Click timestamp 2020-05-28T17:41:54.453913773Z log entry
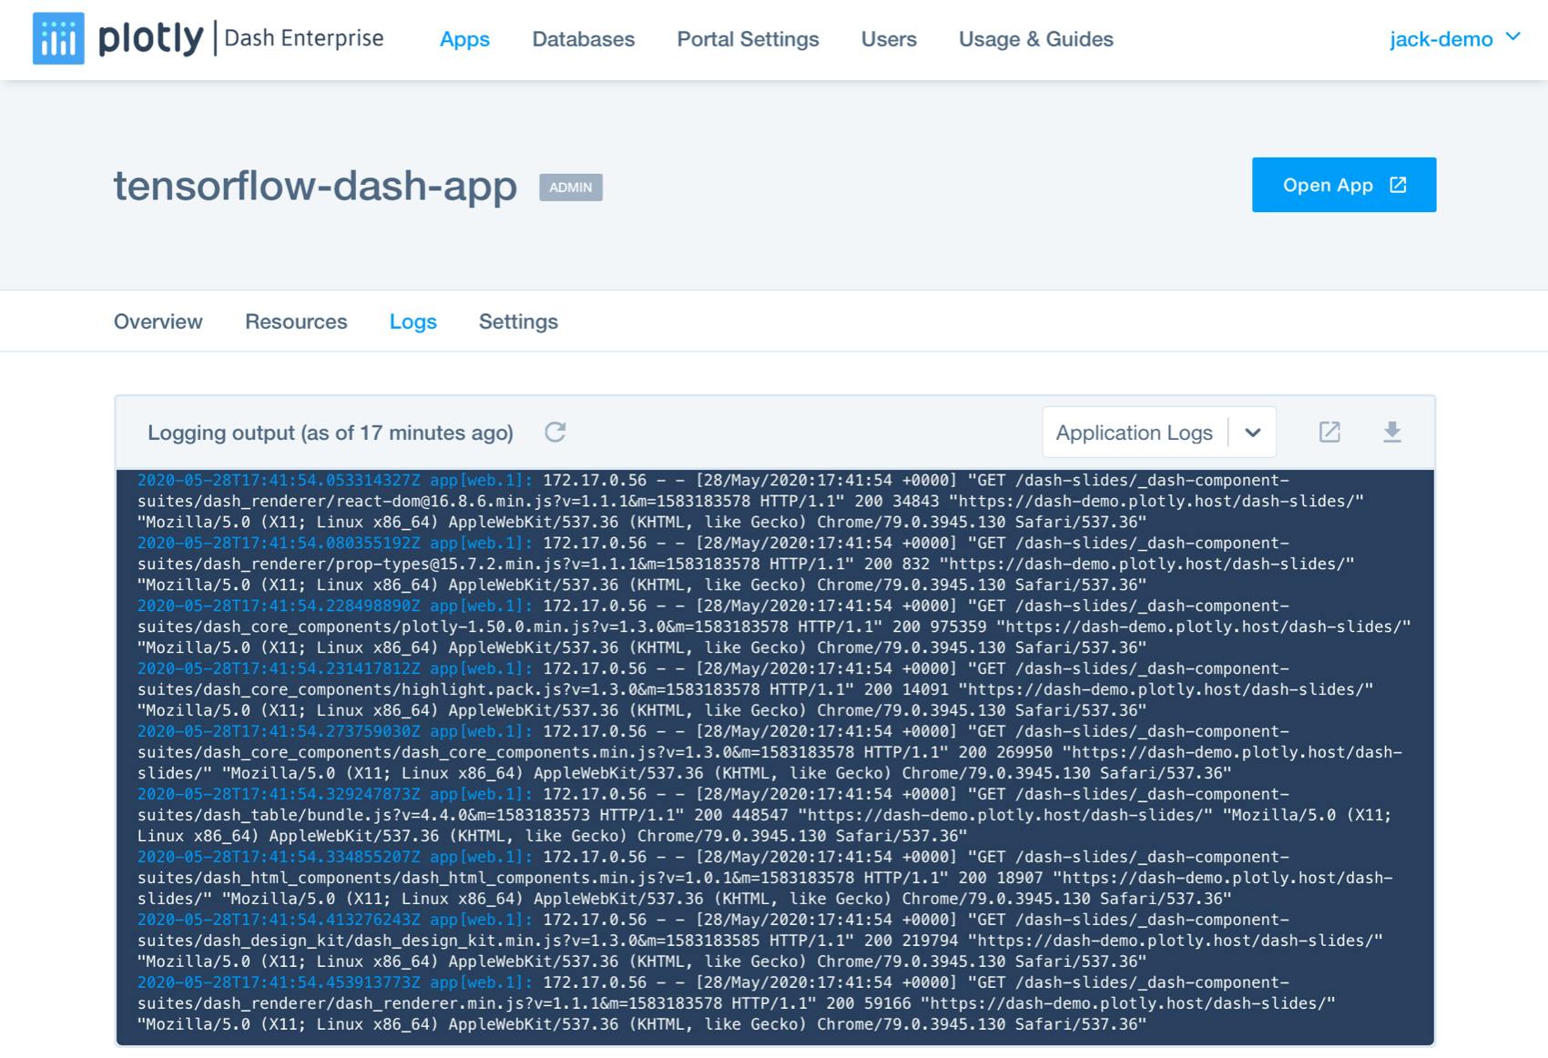Image resolution: width=1548 pixels, height=1058 pixels. click(280, 982)
